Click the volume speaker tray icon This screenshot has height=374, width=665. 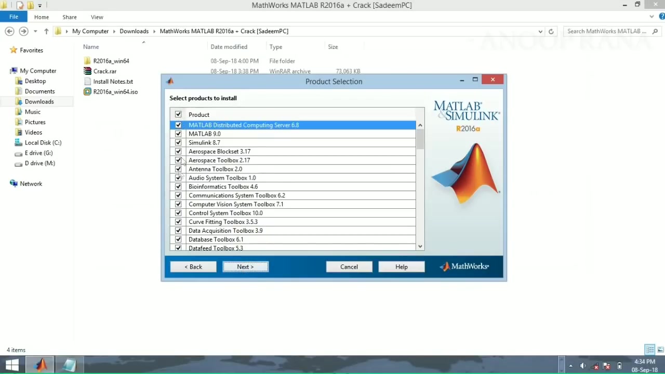point(583,366)
